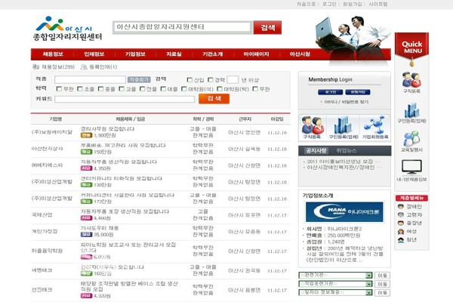Screen dimensions: 453x302
Task: Open the 채용정보 navigation menu
Action: (52, 54)
